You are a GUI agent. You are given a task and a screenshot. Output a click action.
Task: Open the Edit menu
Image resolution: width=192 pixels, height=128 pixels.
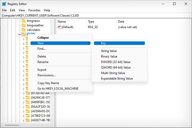coord(13,10)
